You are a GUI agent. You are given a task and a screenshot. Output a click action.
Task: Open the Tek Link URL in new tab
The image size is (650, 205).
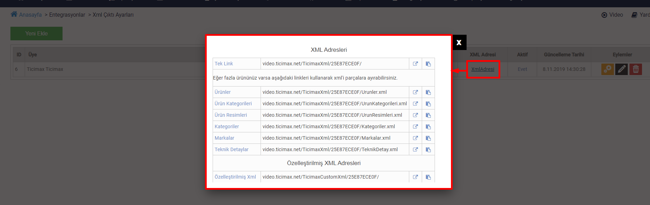pyautogui.click(x=415, y=64)
